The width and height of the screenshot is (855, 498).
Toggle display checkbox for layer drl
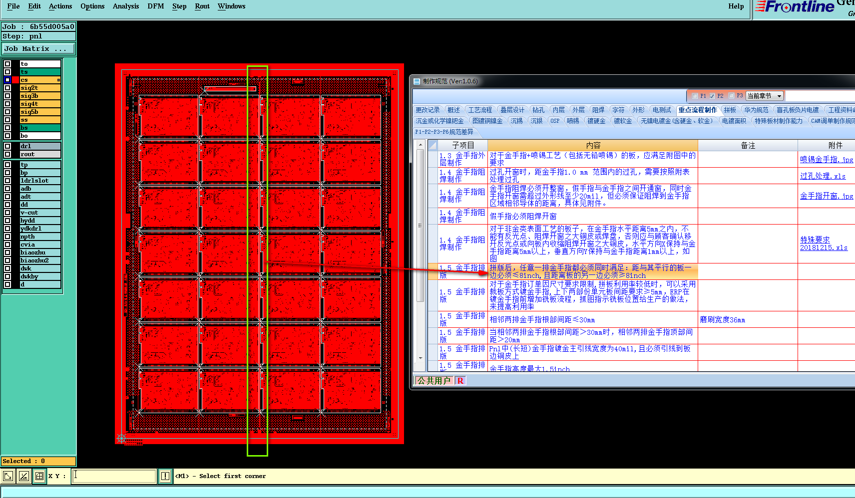pyautogui.click(x=7, y=146)
